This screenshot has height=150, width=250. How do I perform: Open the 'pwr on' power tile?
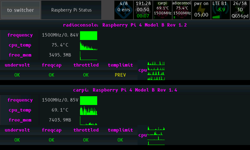(201, 10)
